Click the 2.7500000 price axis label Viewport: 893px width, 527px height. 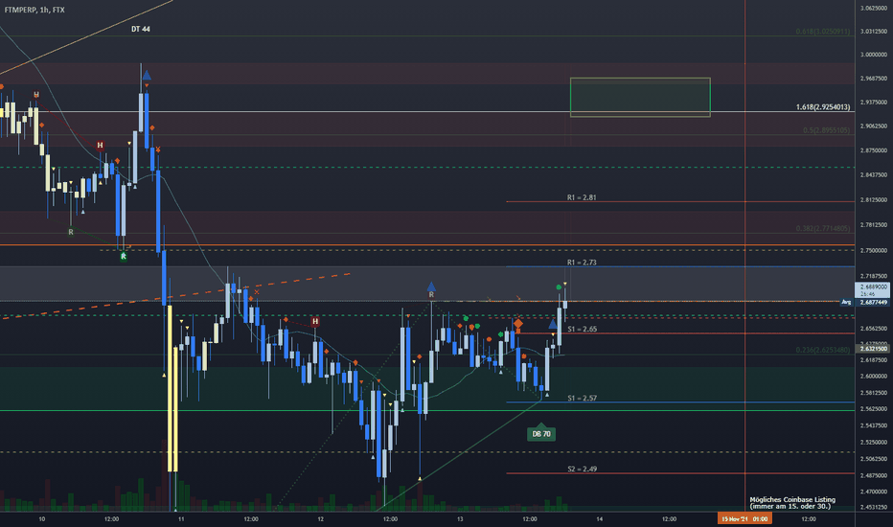tap(874, 251)
